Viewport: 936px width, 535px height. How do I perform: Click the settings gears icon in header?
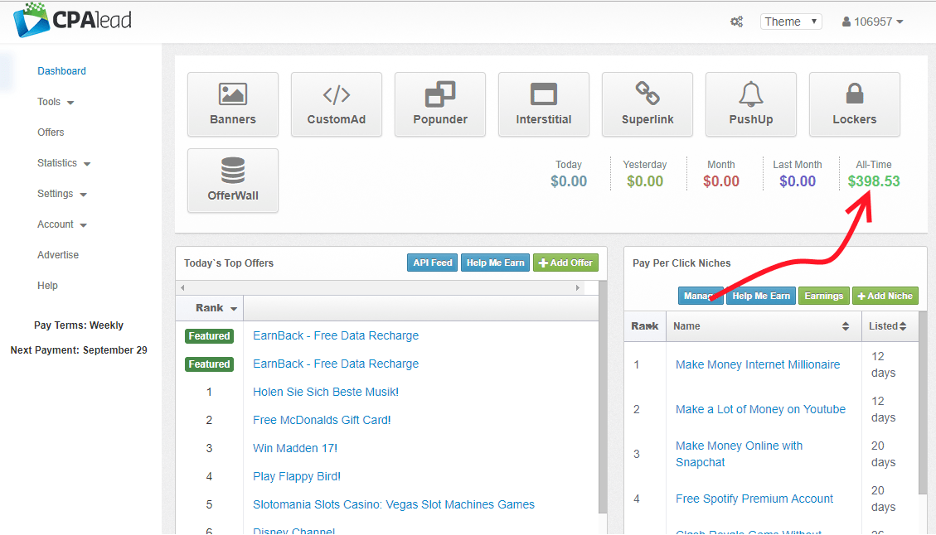[x=736, y=22]
